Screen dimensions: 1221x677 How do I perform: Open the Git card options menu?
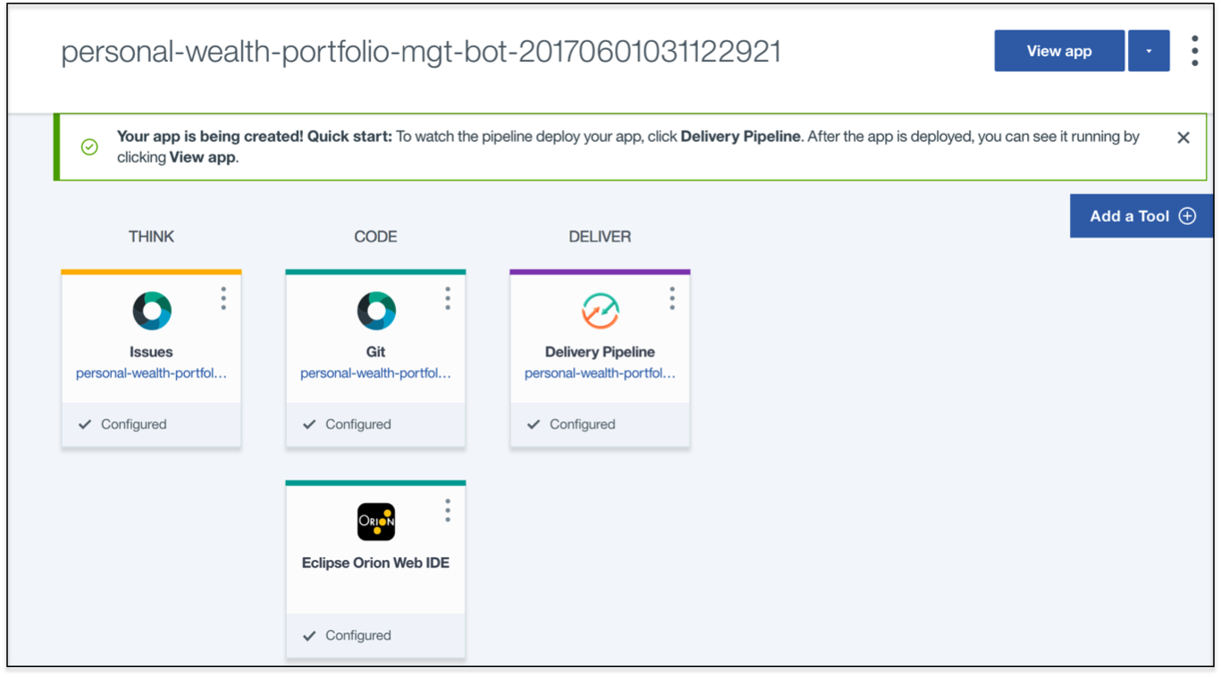448,298
